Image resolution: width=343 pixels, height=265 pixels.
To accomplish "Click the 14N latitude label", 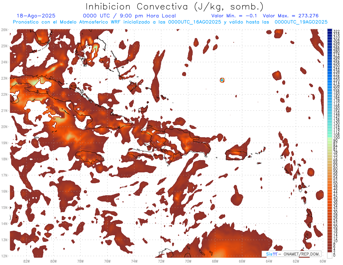I will click(4, 224).
